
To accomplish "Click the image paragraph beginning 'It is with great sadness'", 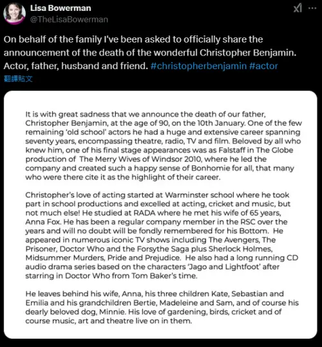I will [x=164, y=146].
